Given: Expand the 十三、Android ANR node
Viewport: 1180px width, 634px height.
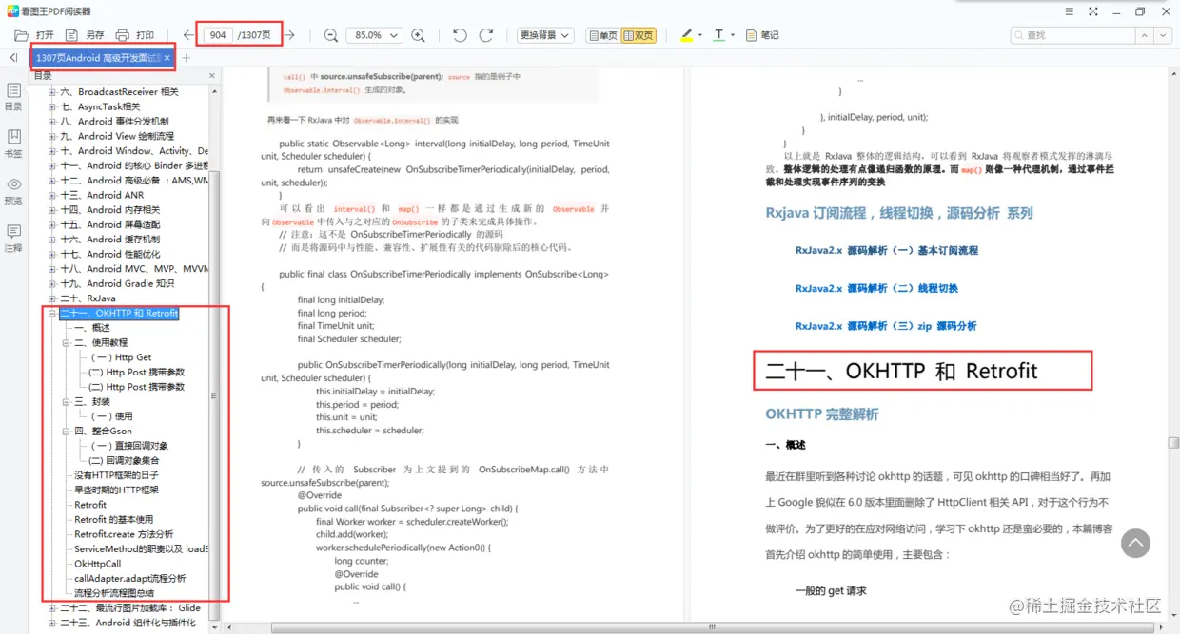Looking at the screenshot, I should tap(52, 195).
